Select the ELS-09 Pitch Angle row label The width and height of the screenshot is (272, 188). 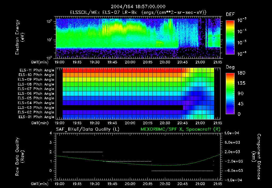click(x=36, y=79)
